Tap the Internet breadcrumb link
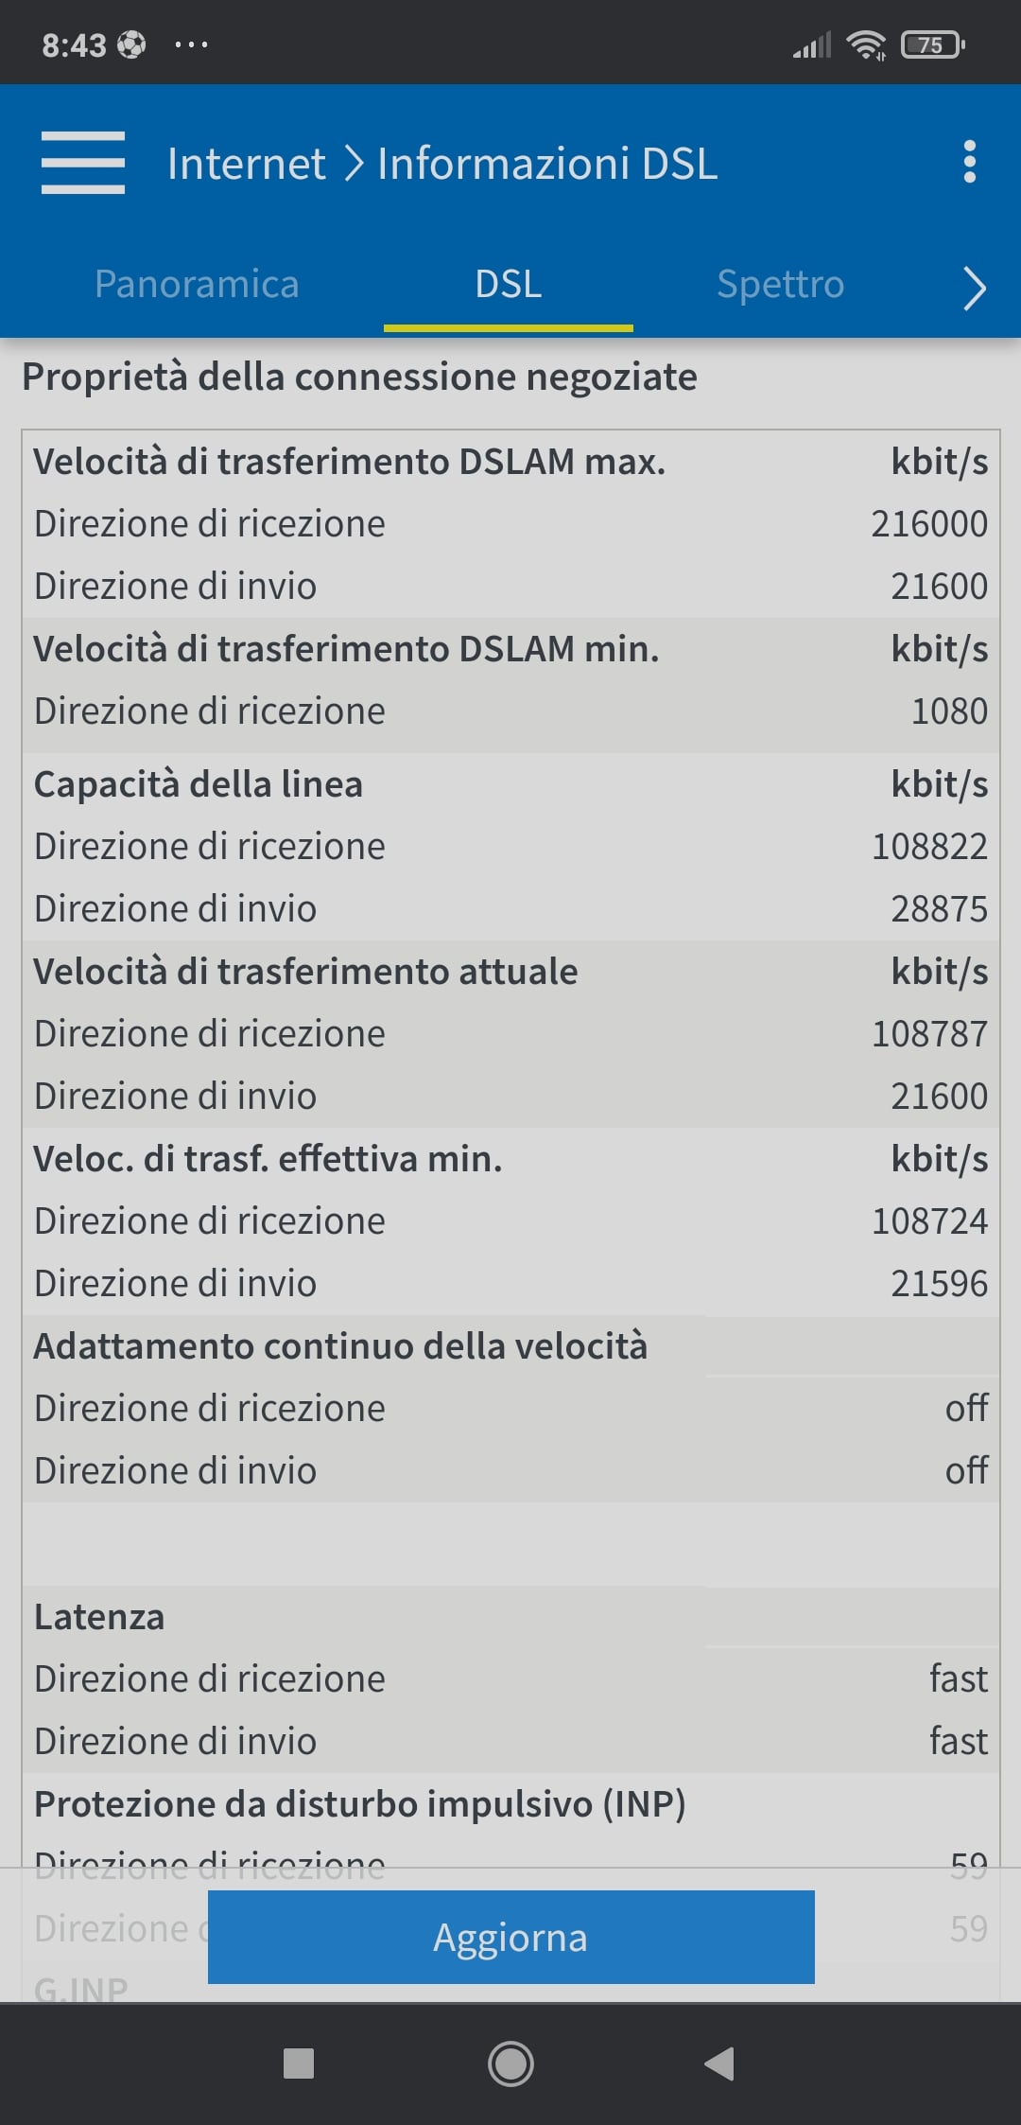The image size is (1021, 2125). coord(246,164)
